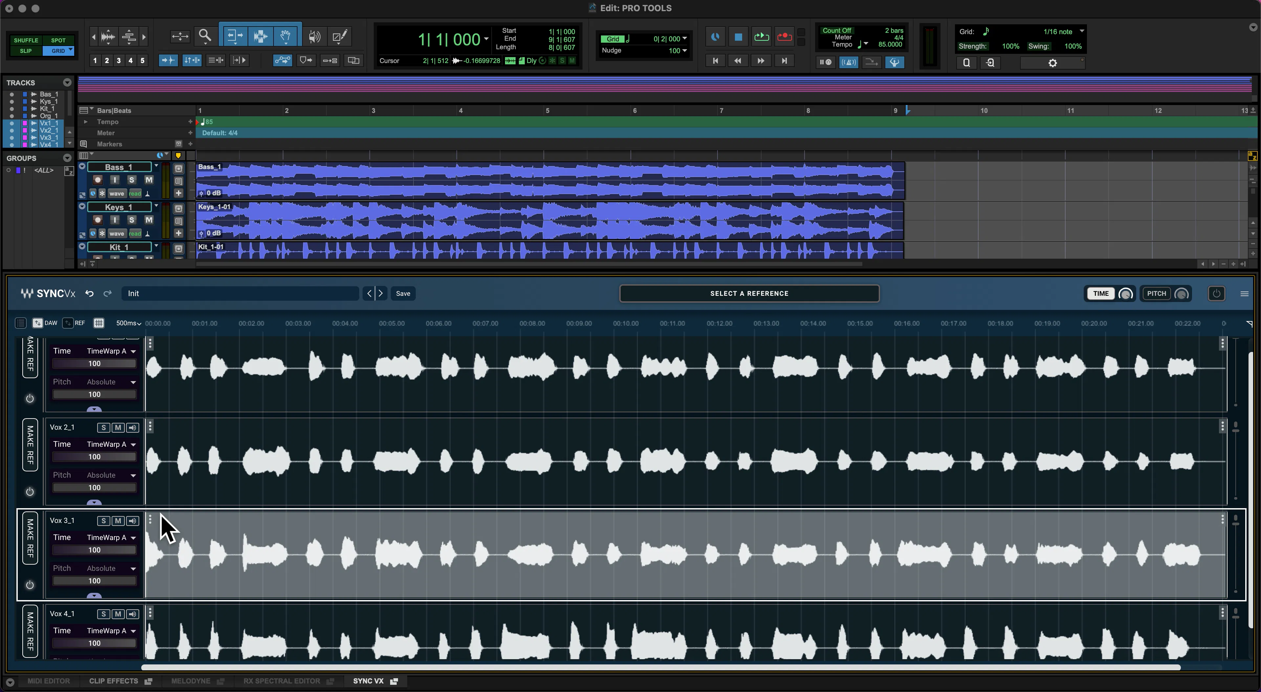Select the Zoomer magnifier tool
Viewport: 1261px width, 692px height.
pos(205,36)
